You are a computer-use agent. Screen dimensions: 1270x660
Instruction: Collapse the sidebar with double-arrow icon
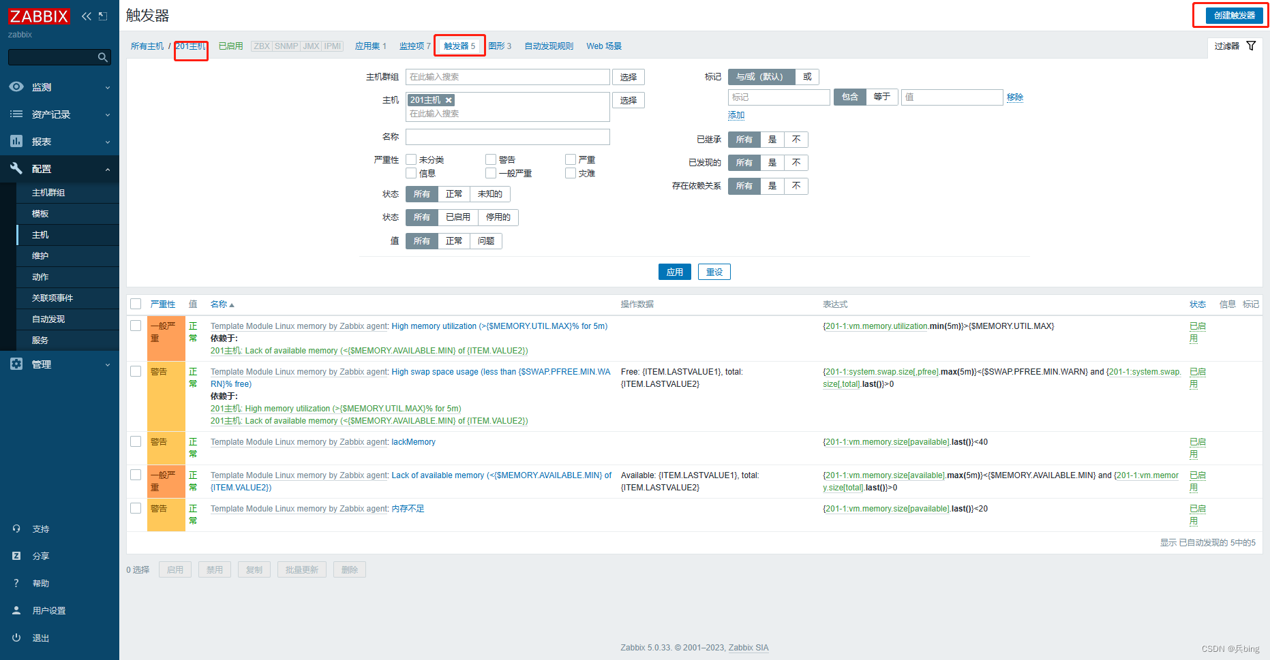87,16
